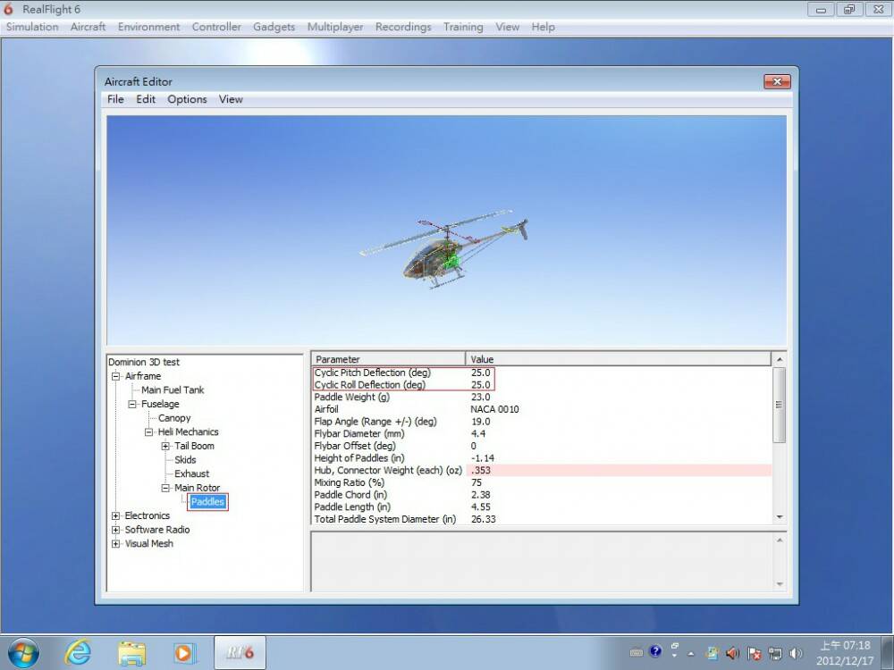Select Canopy in the tree
This screenshot has height=670, width=894.
click(174, 417)
